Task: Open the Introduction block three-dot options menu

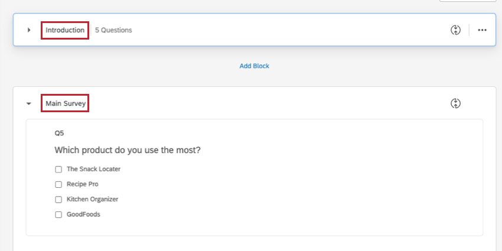Action: pos(482,30)
